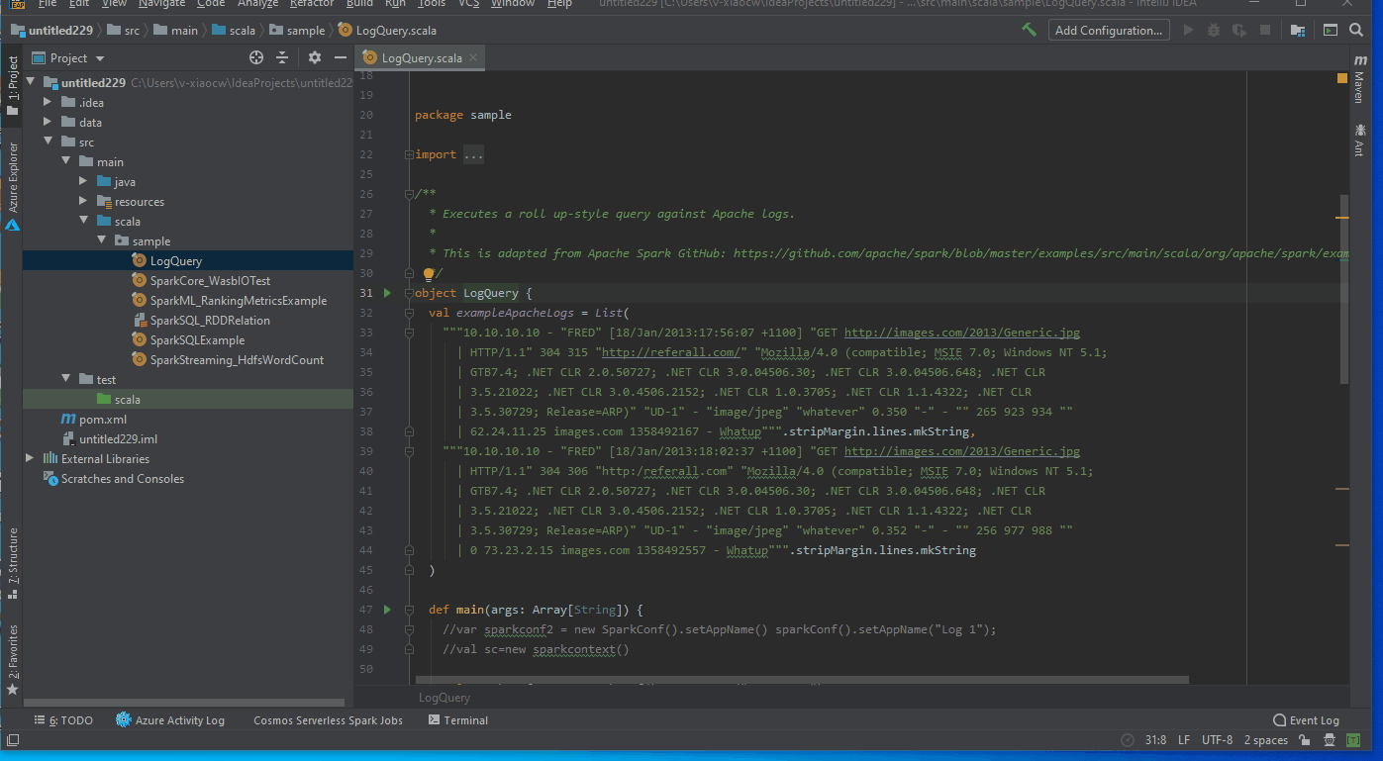1383x761 pixels.
Task: Click the Scroll to Source crosshair icon
Action: [x=255, y=57]
